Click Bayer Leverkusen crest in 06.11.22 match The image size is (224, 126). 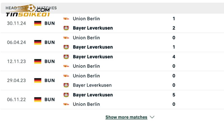click(66, 95)
